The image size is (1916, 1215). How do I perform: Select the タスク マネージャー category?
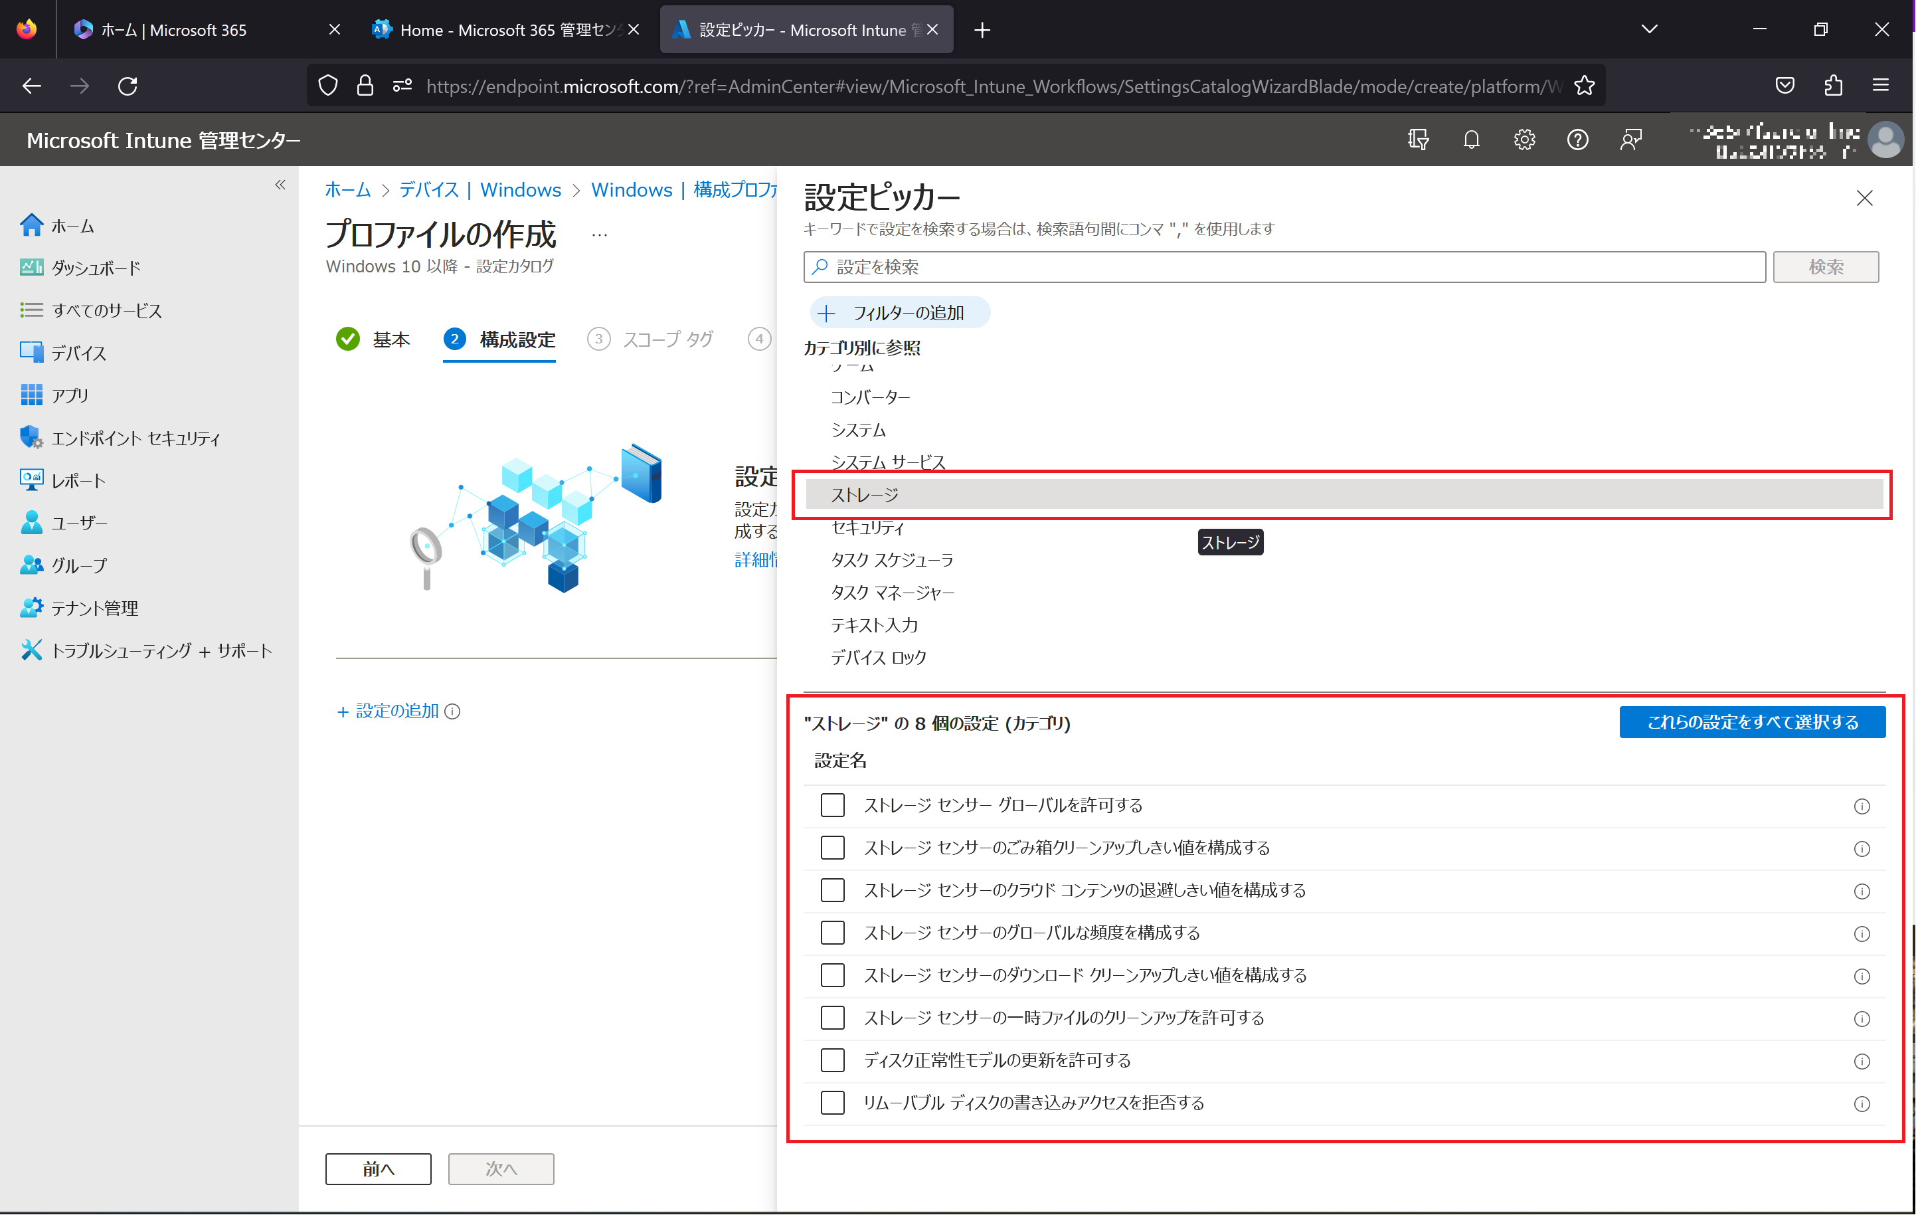tap(892, 593)
